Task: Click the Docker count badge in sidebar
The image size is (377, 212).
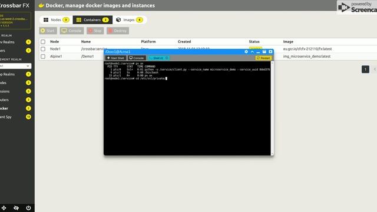Action: 28,108
